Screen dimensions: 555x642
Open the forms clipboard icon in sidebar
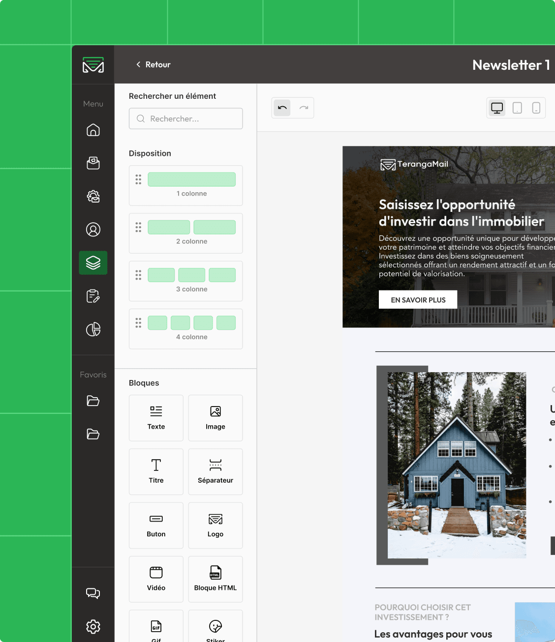[x=93, y=296]
